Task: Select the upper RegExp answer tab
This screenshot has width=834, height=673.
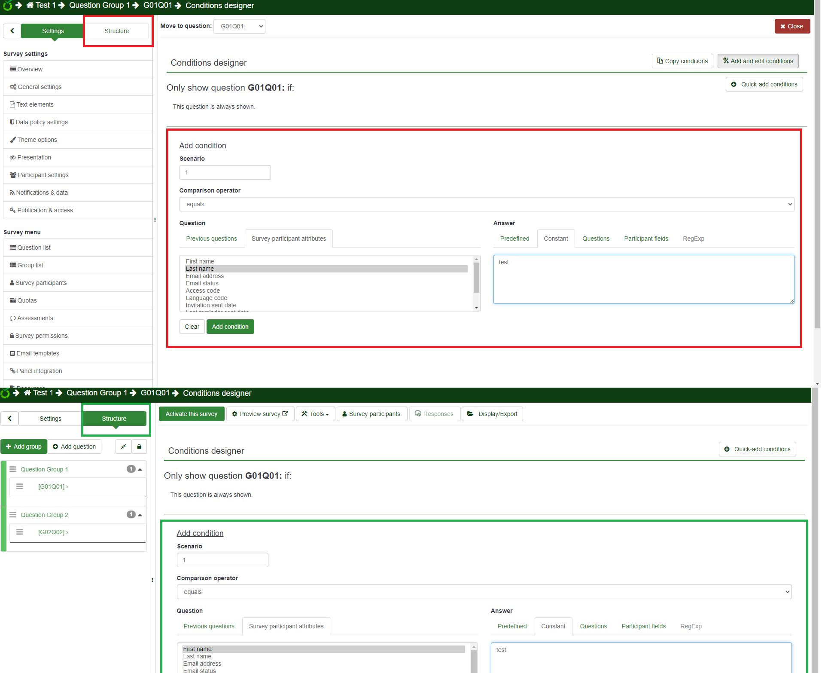Action: click(x=693, y=239)
